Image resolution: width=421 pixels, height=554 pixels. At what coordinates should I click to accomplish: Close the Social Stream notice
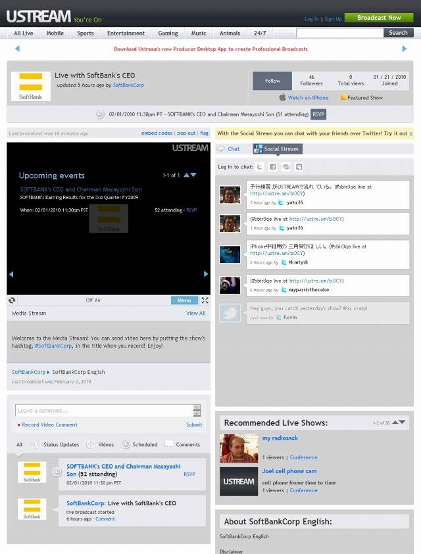(410, 133)
